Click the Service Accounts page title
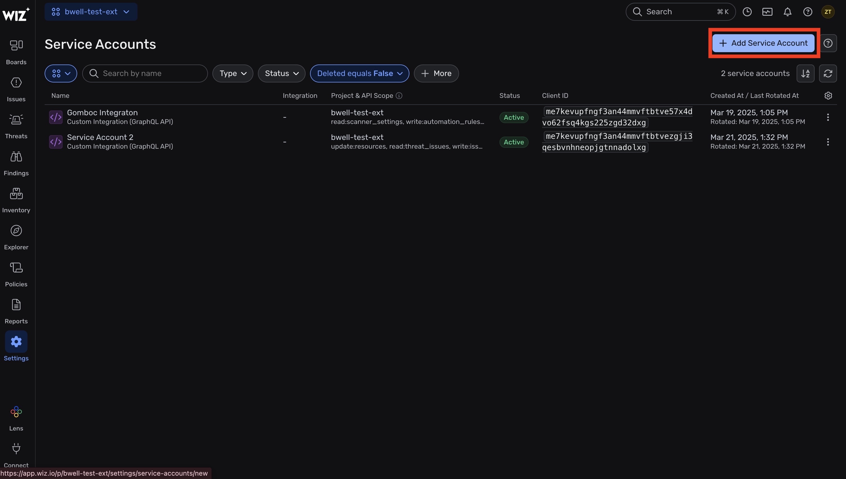The image size is (846, 479). (x=100, y=44)
